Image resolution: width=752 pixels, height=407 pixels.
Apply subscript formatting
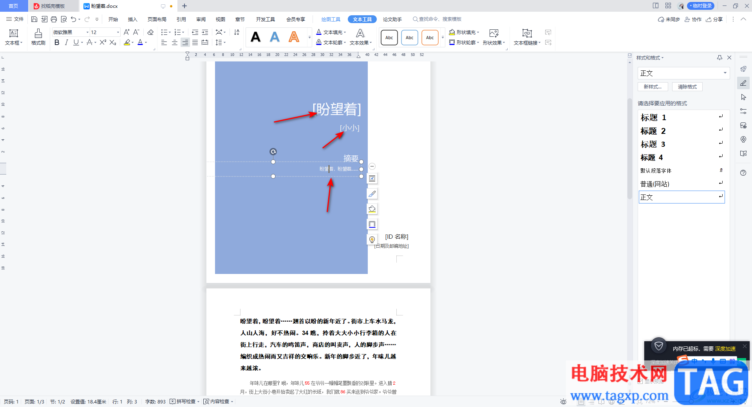coord(113,42)
